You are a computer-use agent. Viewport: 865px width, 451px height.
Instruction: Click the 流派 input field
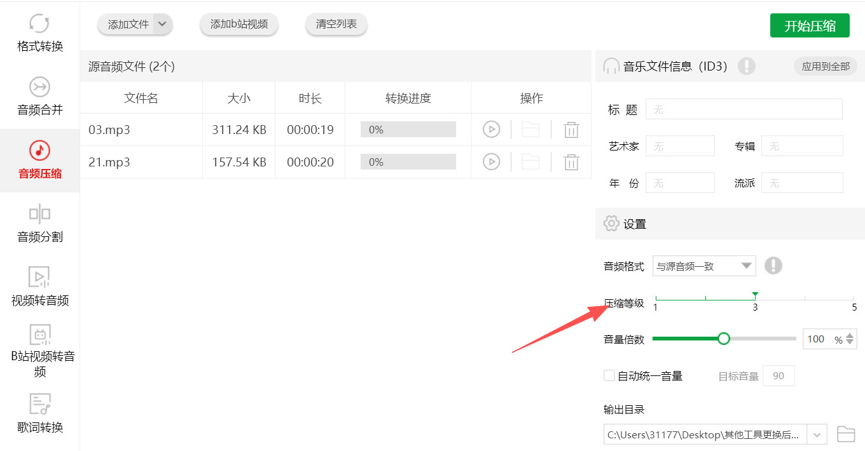[802, 183]
